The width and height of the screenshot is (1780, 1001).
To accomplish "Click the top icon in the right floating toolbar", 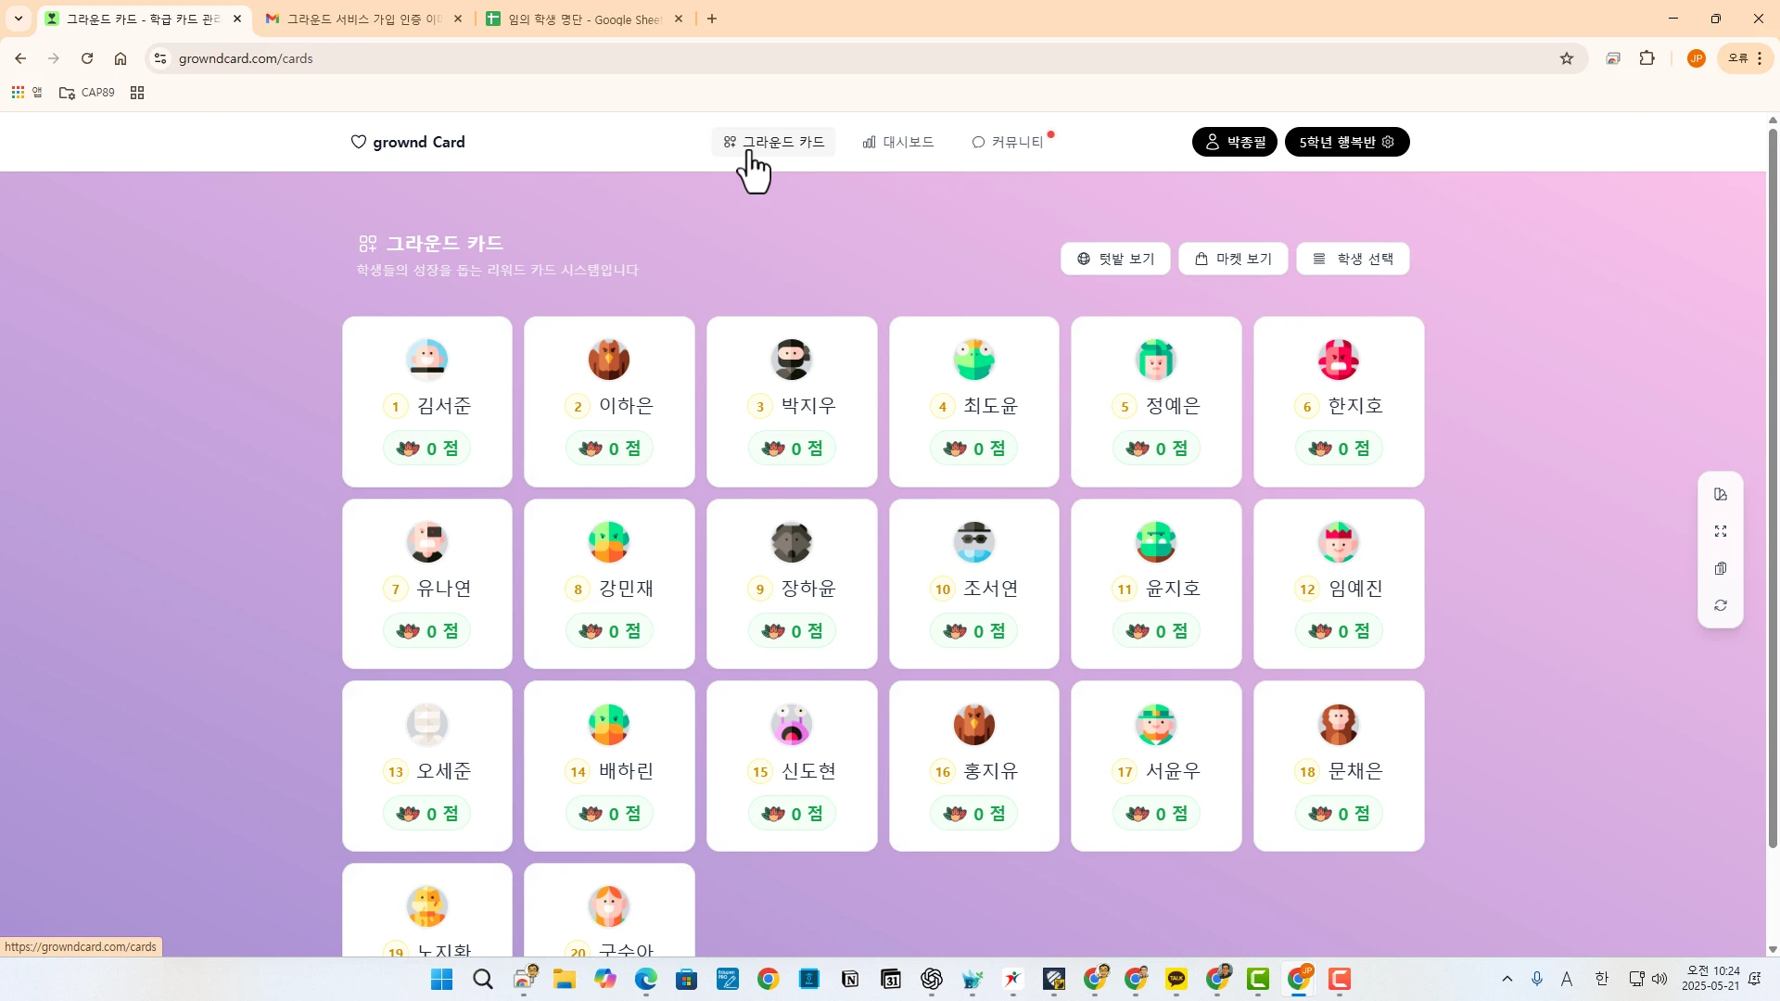I will point(1721,495).
